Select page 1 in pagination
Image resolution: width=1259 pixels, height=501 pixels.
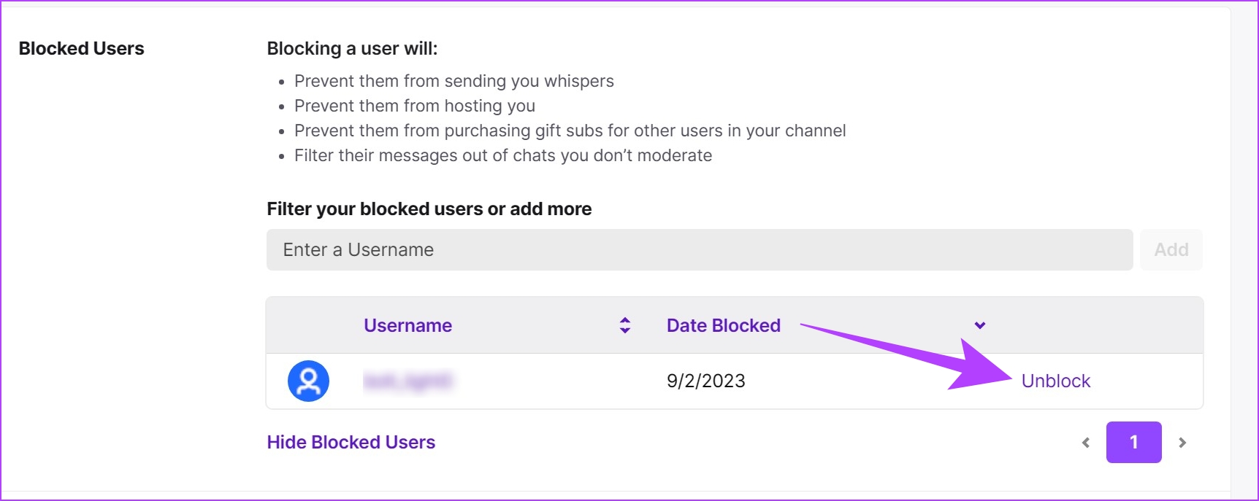coord(1133,442)
